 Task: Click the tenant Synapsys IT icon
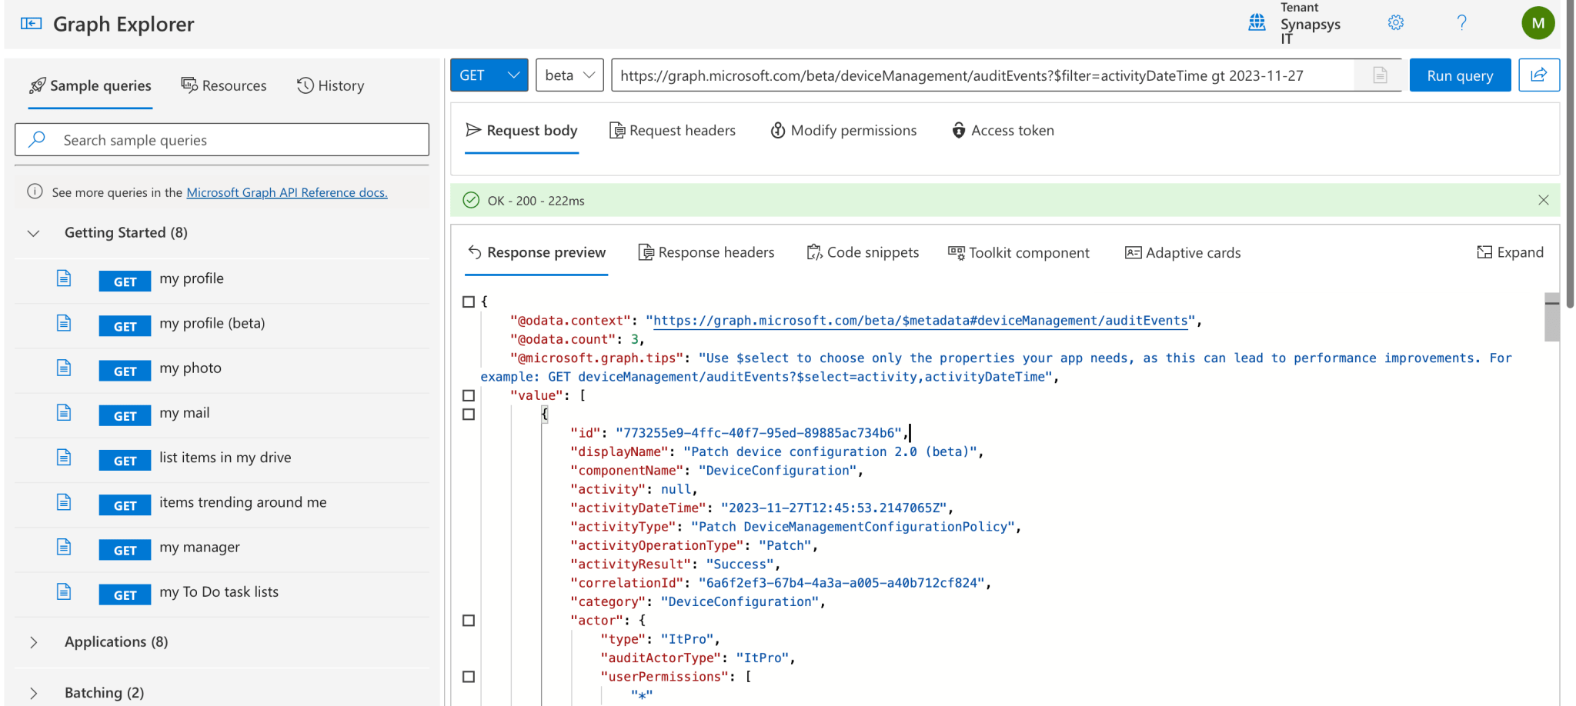[1257, 23]
